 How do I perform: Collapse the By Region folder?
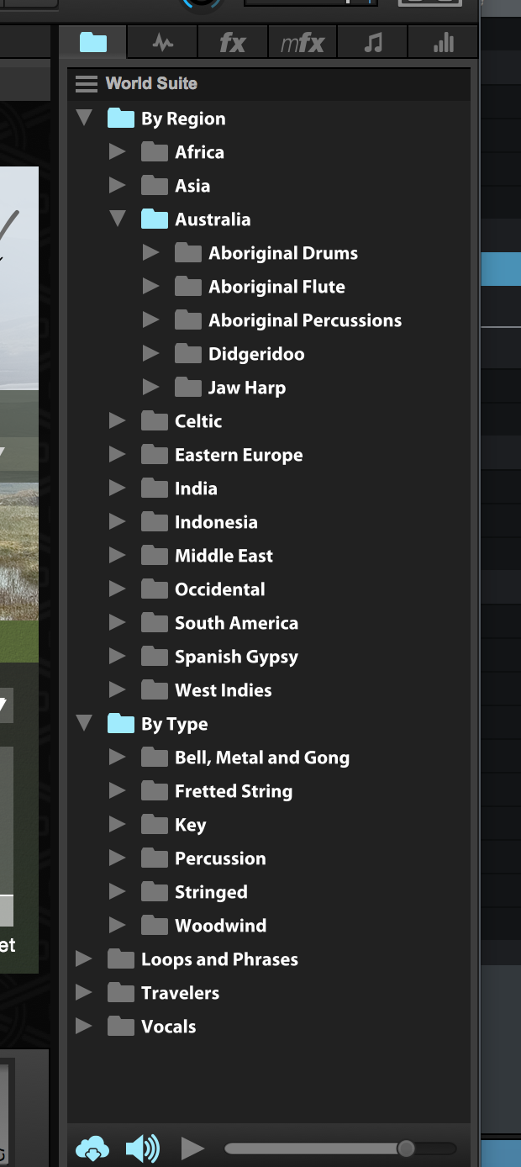click(x=84, y=118)
